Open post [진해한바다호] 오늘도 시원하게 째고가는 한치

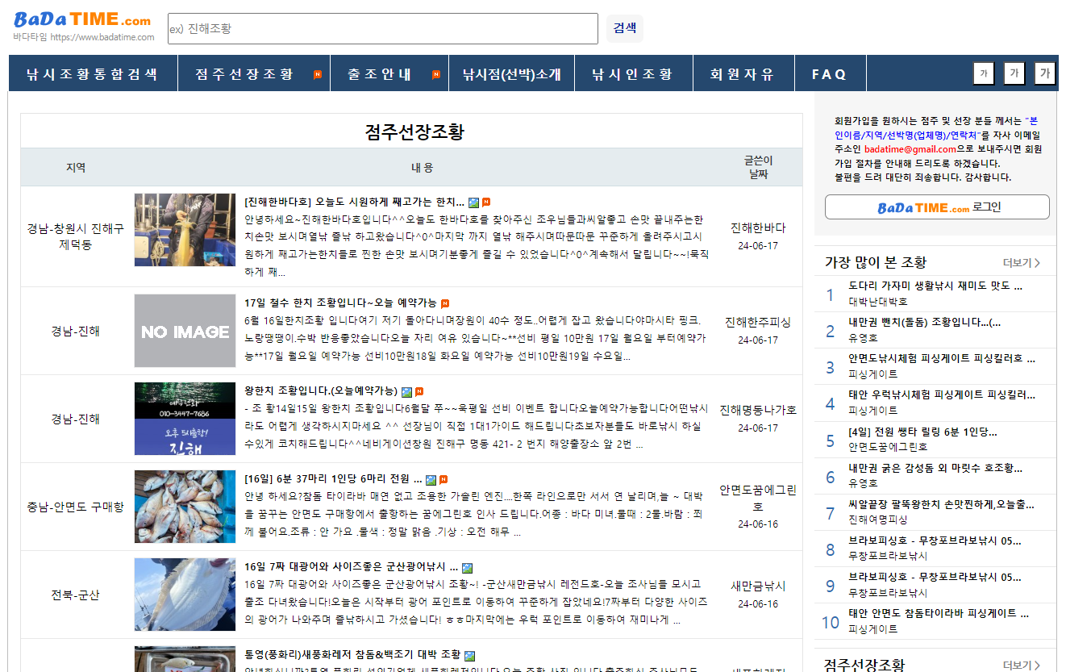click(354, 202)
